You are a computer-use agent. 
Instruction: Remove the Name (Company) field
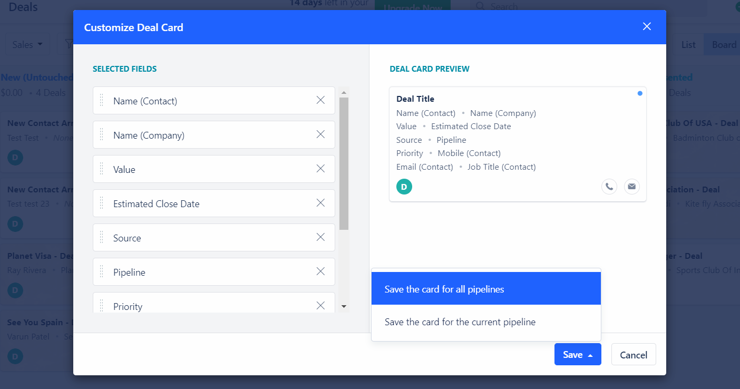320,134
